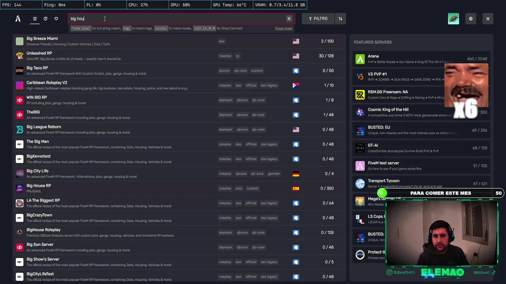Select Caribbean Roleplay V2 server
The width and height of the screenshot is (506, 284).
point(179,85)
